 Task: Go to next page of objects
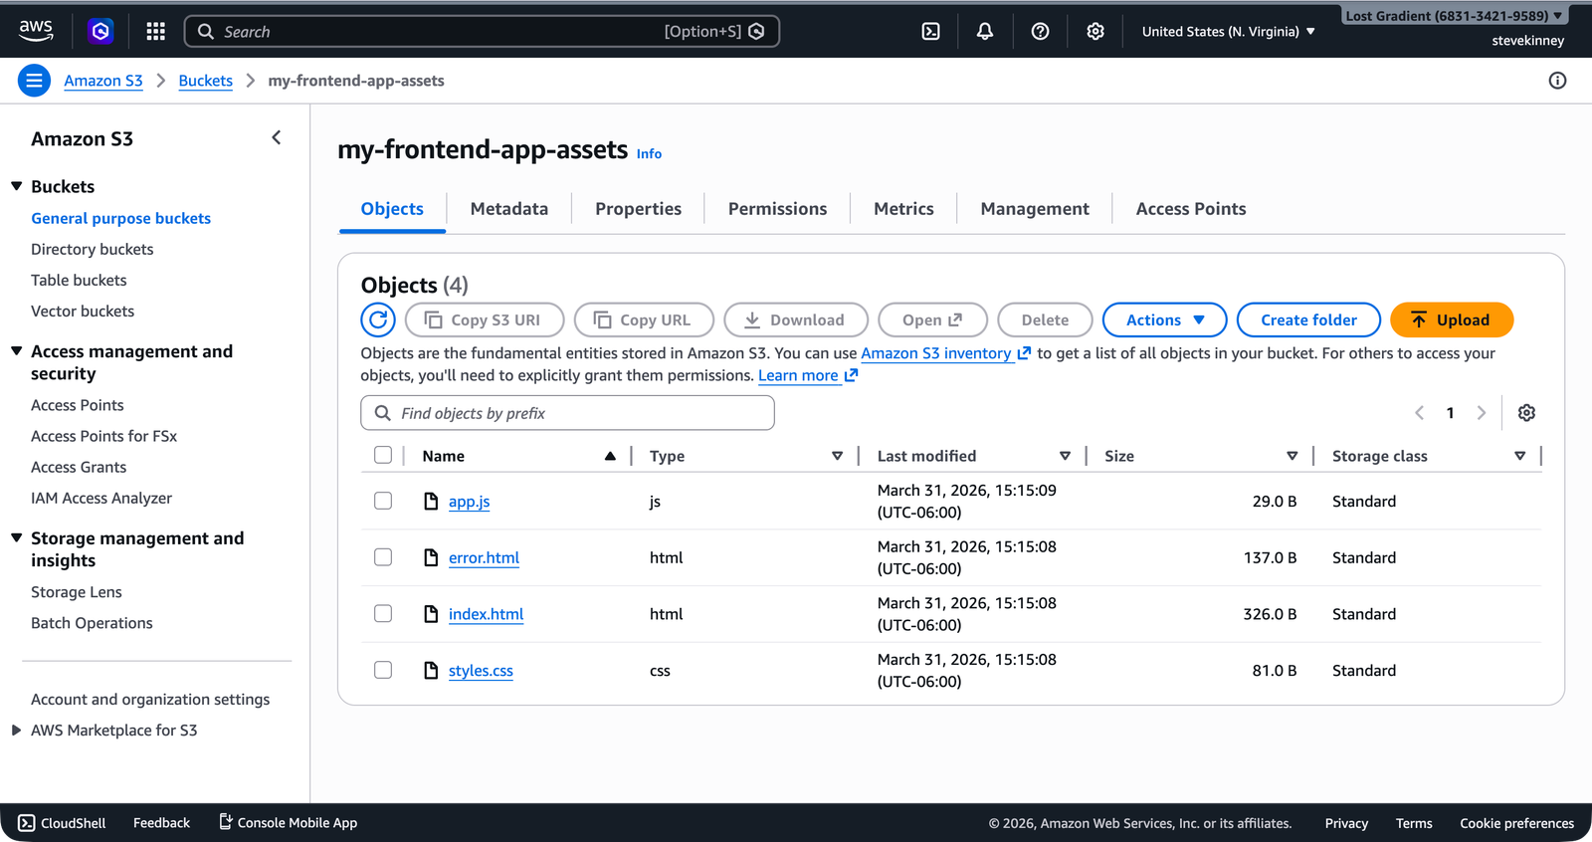(x=1482, y=413)
